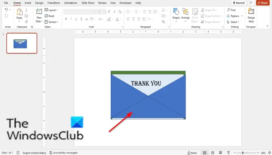Open the font size dropdown

tap(105, 12)
